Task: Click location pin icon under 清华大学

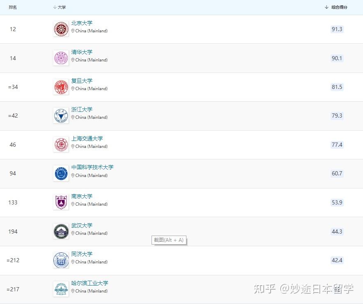Action: [x=73, y=60]
